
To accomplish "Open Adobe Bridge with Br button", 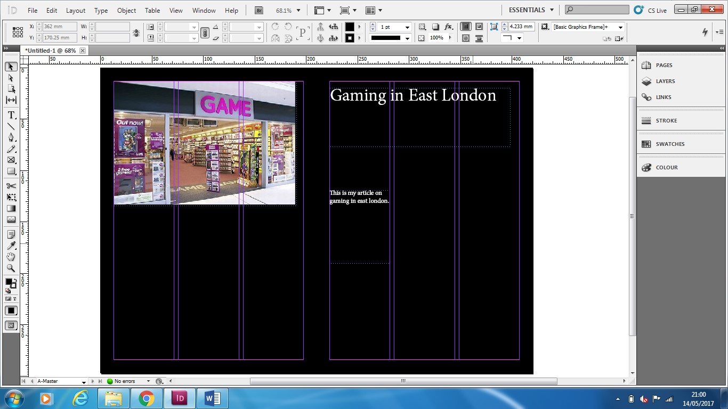I will pyautogui.click(x=258, y=10).
